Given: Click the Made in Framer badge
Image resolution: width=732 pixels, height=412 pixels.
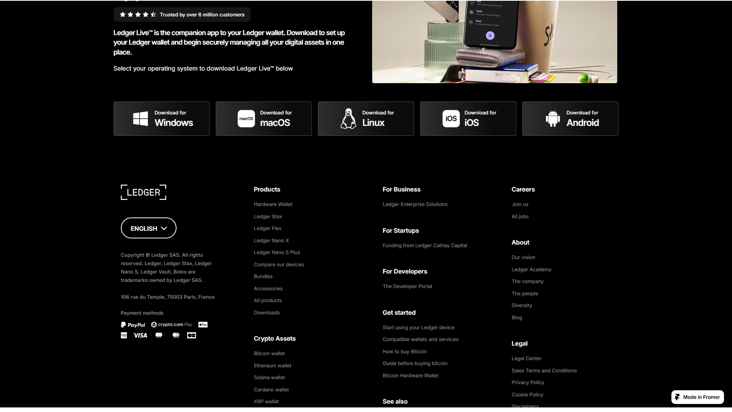Looking at the screenshot, I should pos(698,397).
